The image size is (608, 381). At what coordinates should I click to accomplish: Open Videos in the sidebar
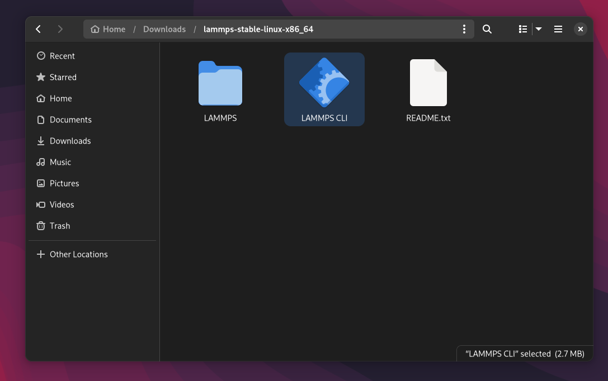pos(93,204)
